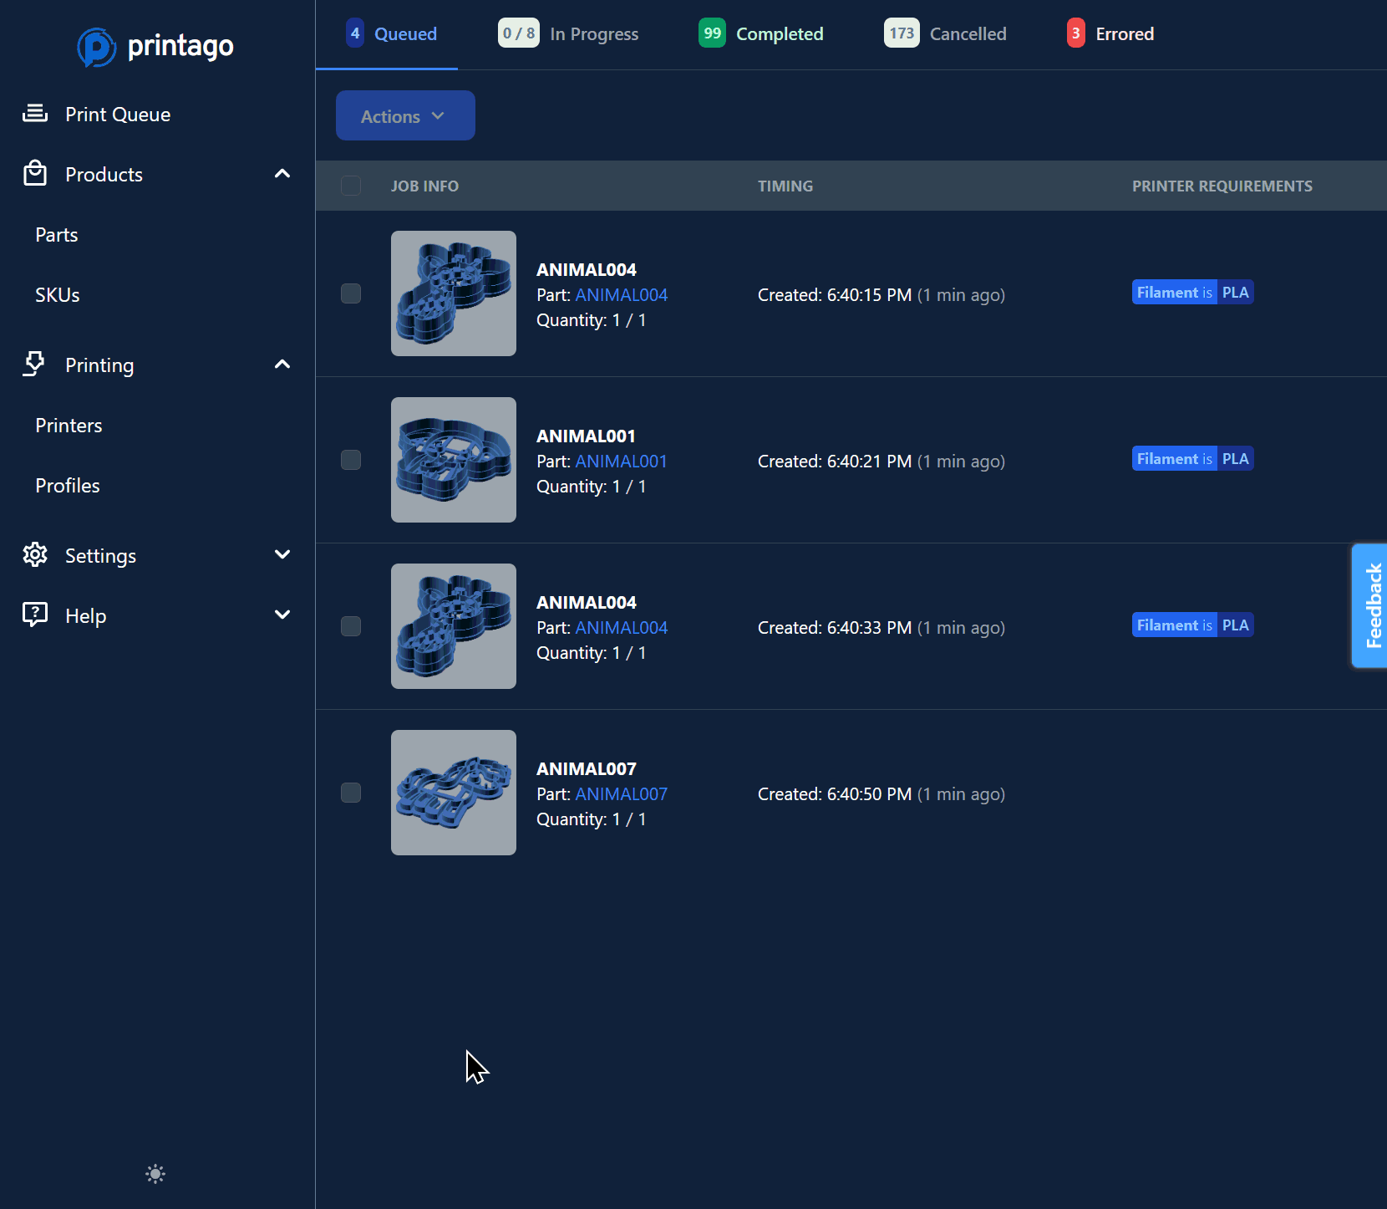Click the In Progress '0 / 8' badge
Screen dimensions: 1387x1209
519,33
